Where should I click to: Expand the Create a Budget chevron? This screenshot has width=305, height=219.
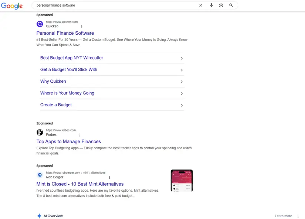(182, 105)
